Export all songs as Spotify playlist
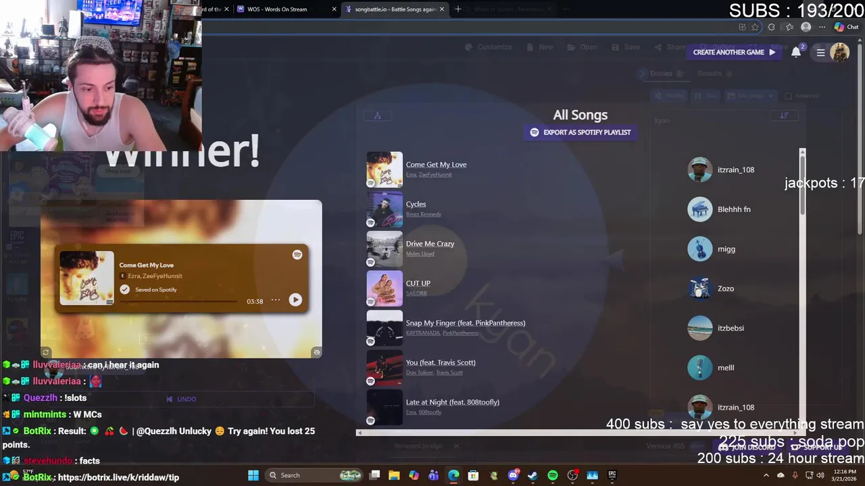 [580, 132]
